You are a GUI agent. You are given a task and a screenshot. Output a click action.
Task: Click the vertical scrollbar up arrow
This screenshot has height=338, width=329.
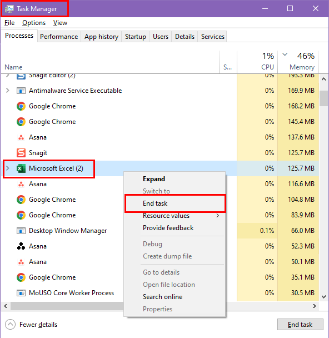323,79
